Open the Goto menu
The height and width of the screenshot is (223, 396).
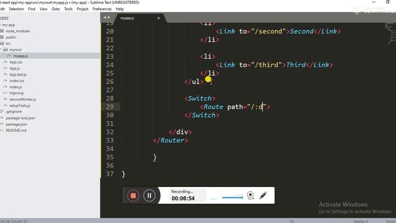[56, 9]
